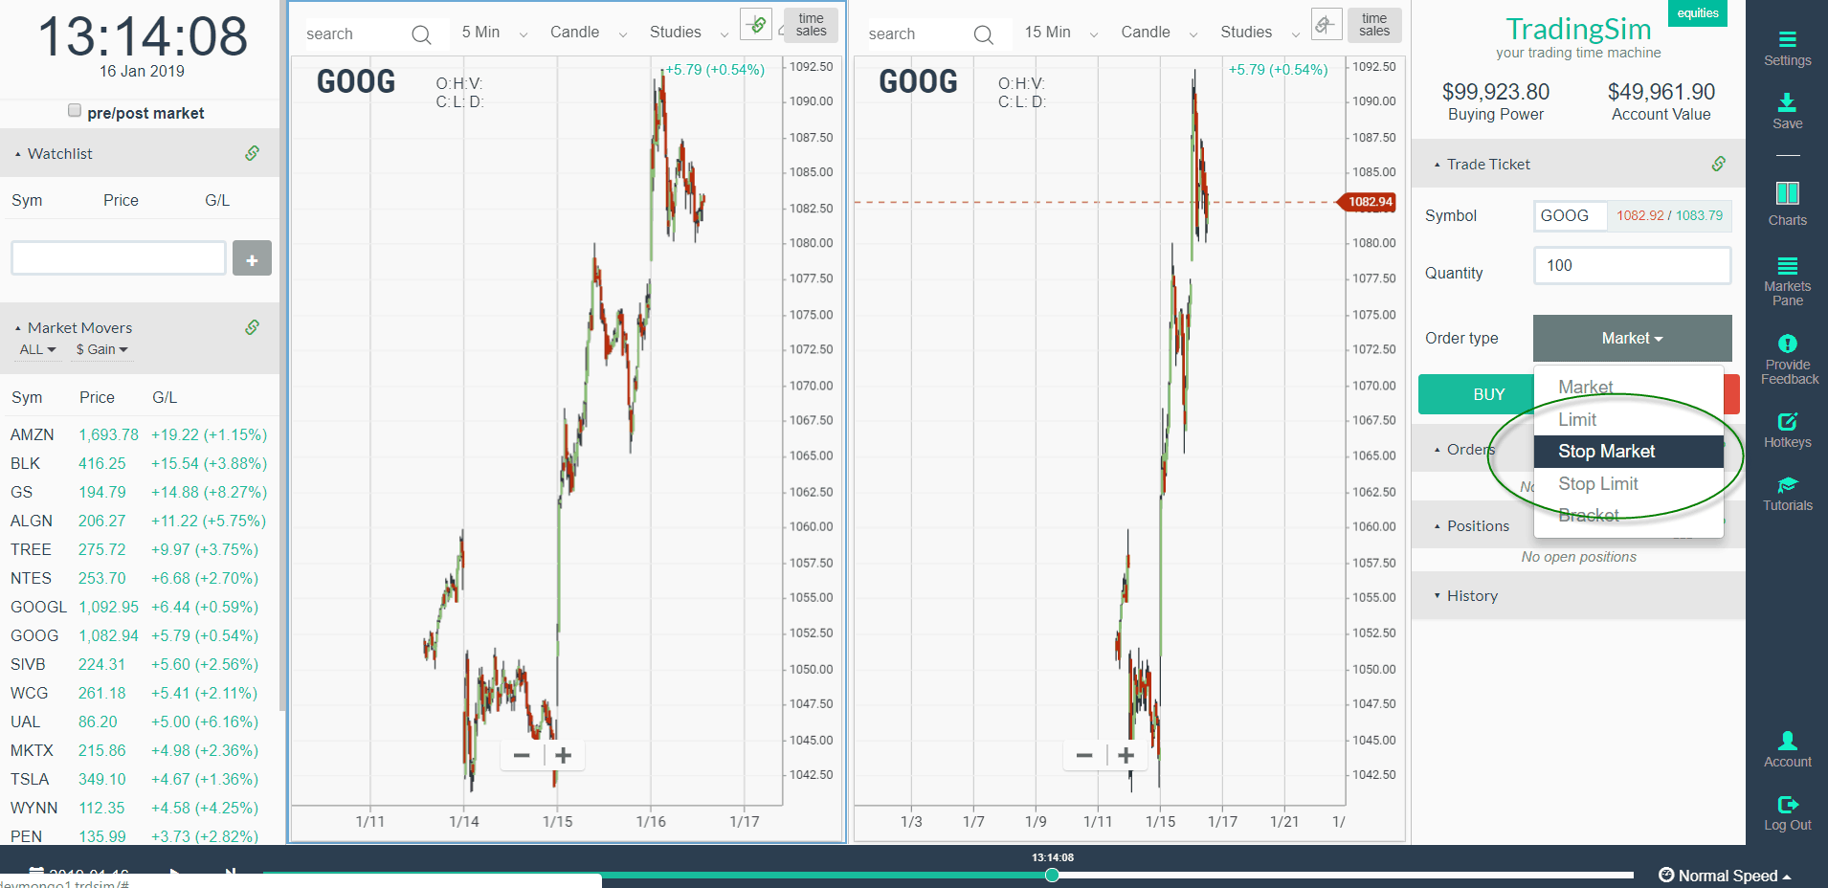Enable the pre/post market checkbox

click(x=74, y=110)
